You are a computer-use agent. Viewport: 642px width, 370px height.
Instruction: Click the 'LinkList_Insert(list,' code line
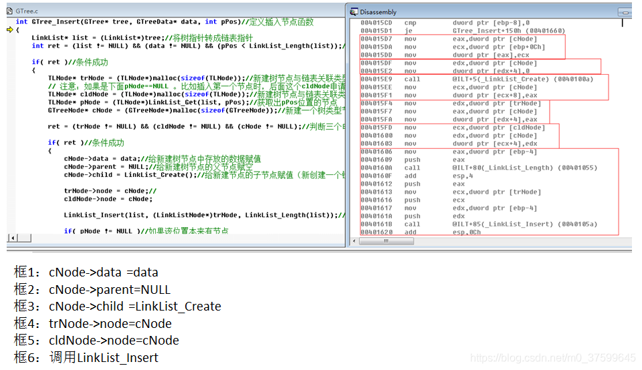pyautogui.click(x=205, y=215)
